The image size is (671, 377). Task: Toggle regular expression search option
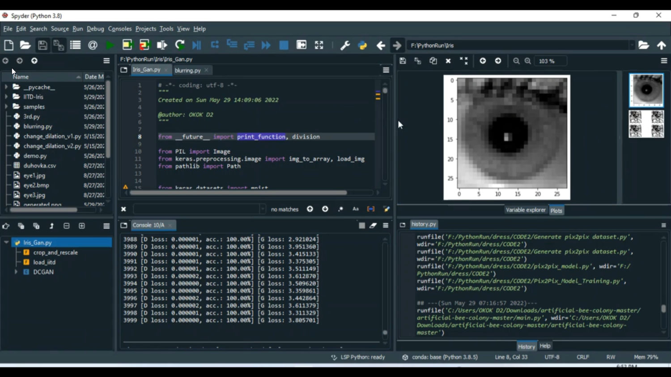pyautogui.click(x=340, y=209)
